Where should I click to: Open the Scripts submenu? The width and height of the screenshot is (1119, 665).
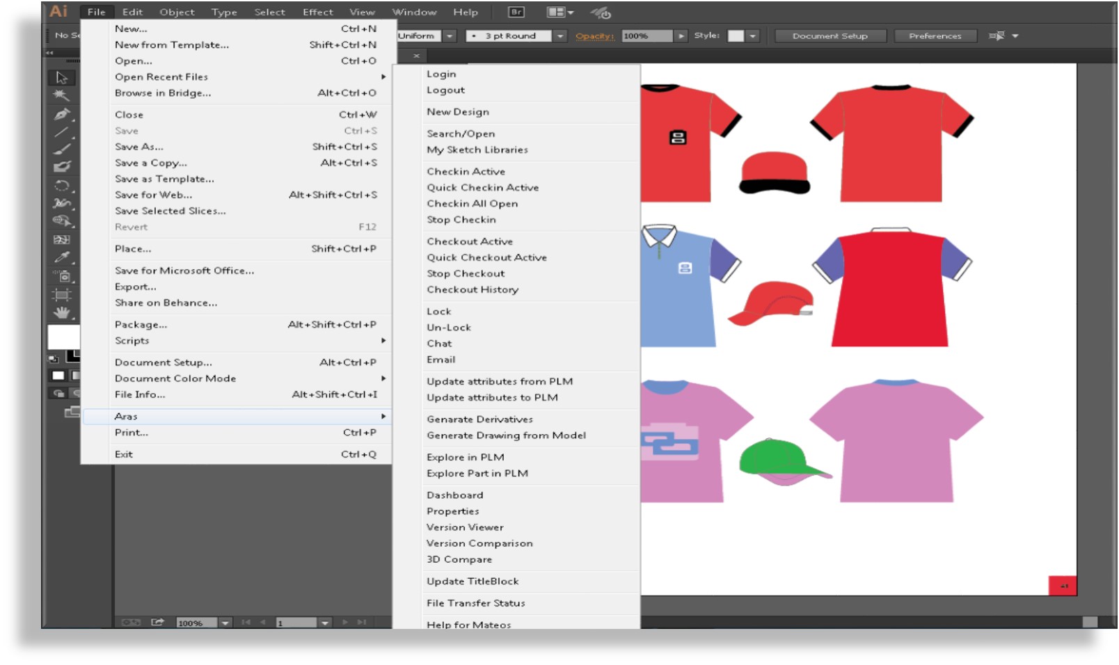tap(132, 341)
